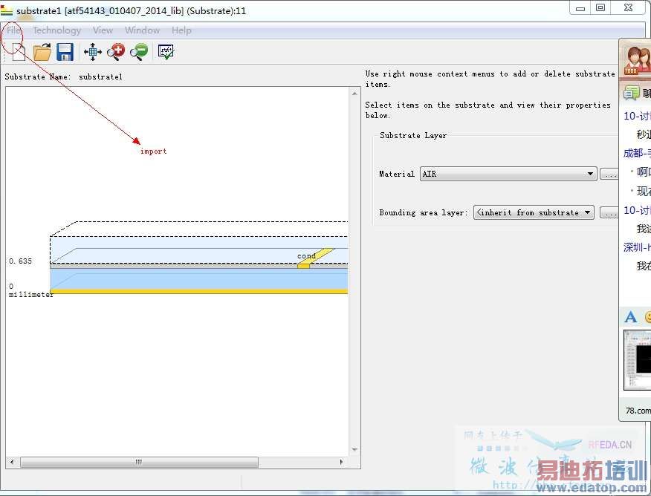This screenshot has width=651, height=496.
Task: Open the Technology menu
Action: (x=57, y=30)
